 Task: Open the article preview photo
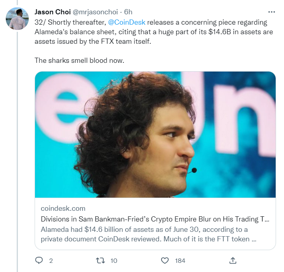click(x=155, y=134)
